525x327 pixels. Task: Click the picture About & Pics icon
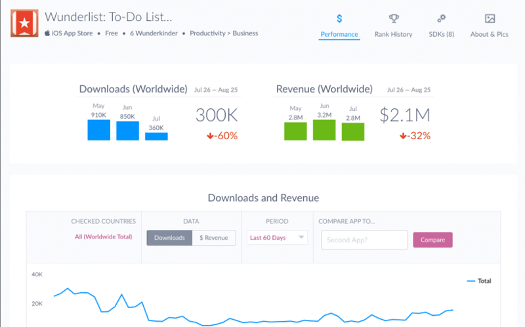point(489,18)
